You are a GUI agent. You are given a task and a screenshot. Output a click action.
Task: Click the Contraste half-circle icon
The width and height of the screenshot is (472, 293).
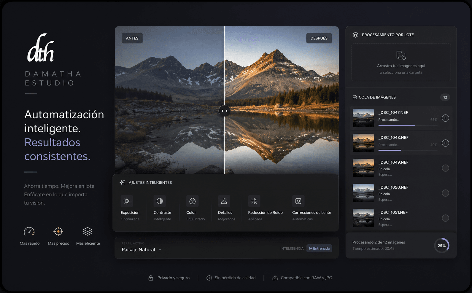(x=160, y=201)
